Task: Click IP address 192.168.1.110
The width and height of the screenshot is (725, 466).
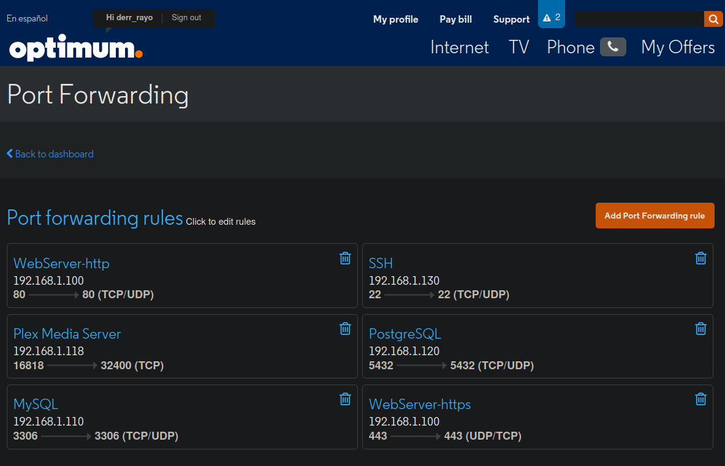Action: tap(48, 421)
